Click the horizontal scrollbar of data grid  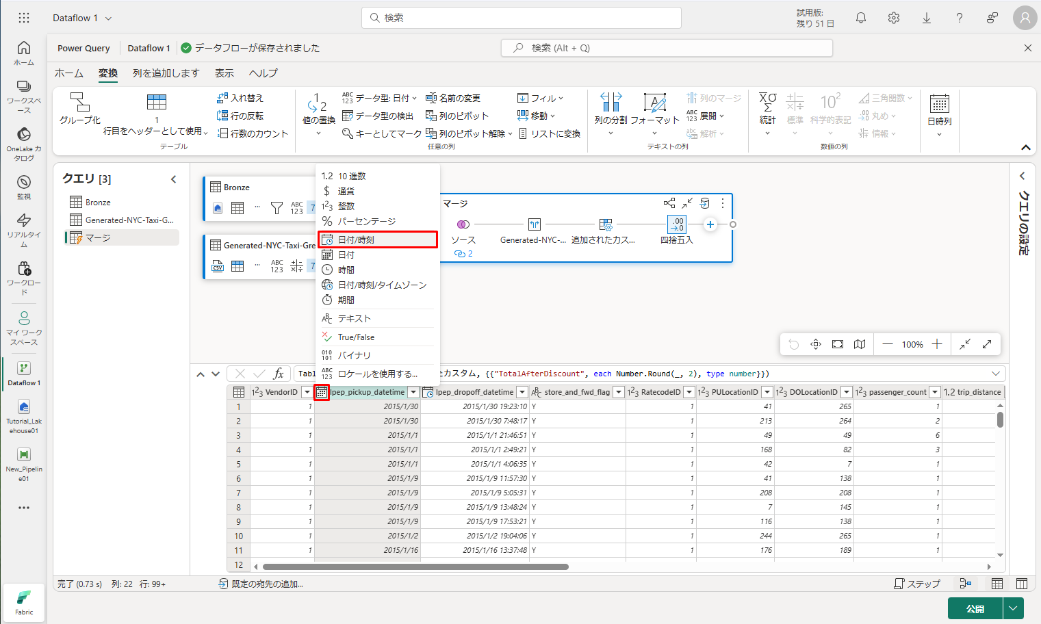coord(415,567)
